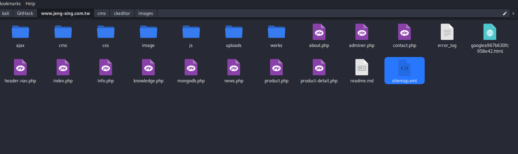Click the 'knowledge.php' file name label
The image size is (518, 154).
tap(148, 81)
